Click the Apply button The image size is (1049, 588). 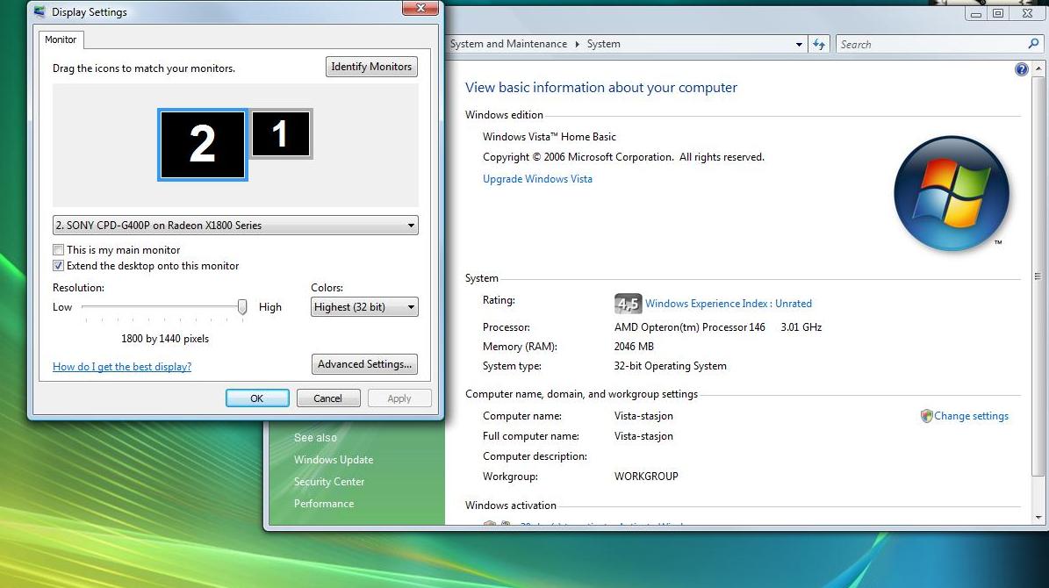[x=399, y=398]
